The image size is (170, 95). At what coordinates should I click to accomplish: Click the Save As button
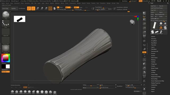tap(163, 6)
